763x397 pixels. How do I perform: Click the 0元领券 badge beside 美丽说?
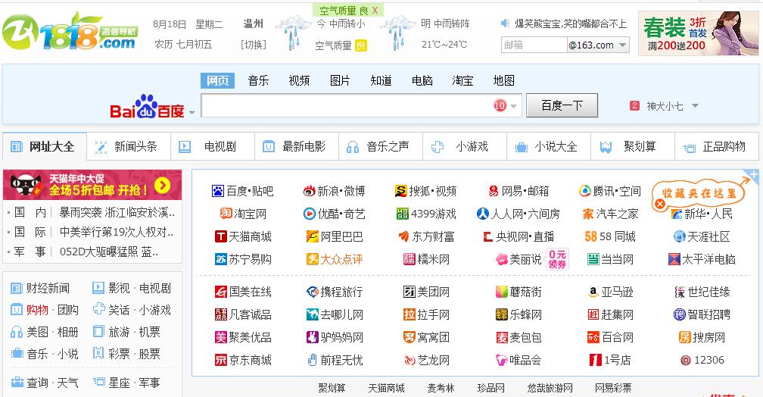(557, 259)
